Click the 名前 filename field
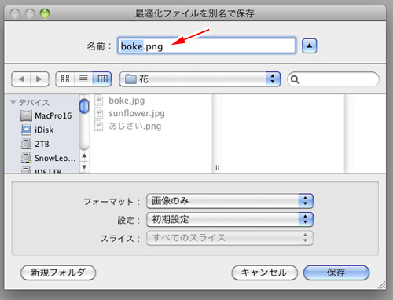Screen dimensions: 393x300 coord(207,46)
